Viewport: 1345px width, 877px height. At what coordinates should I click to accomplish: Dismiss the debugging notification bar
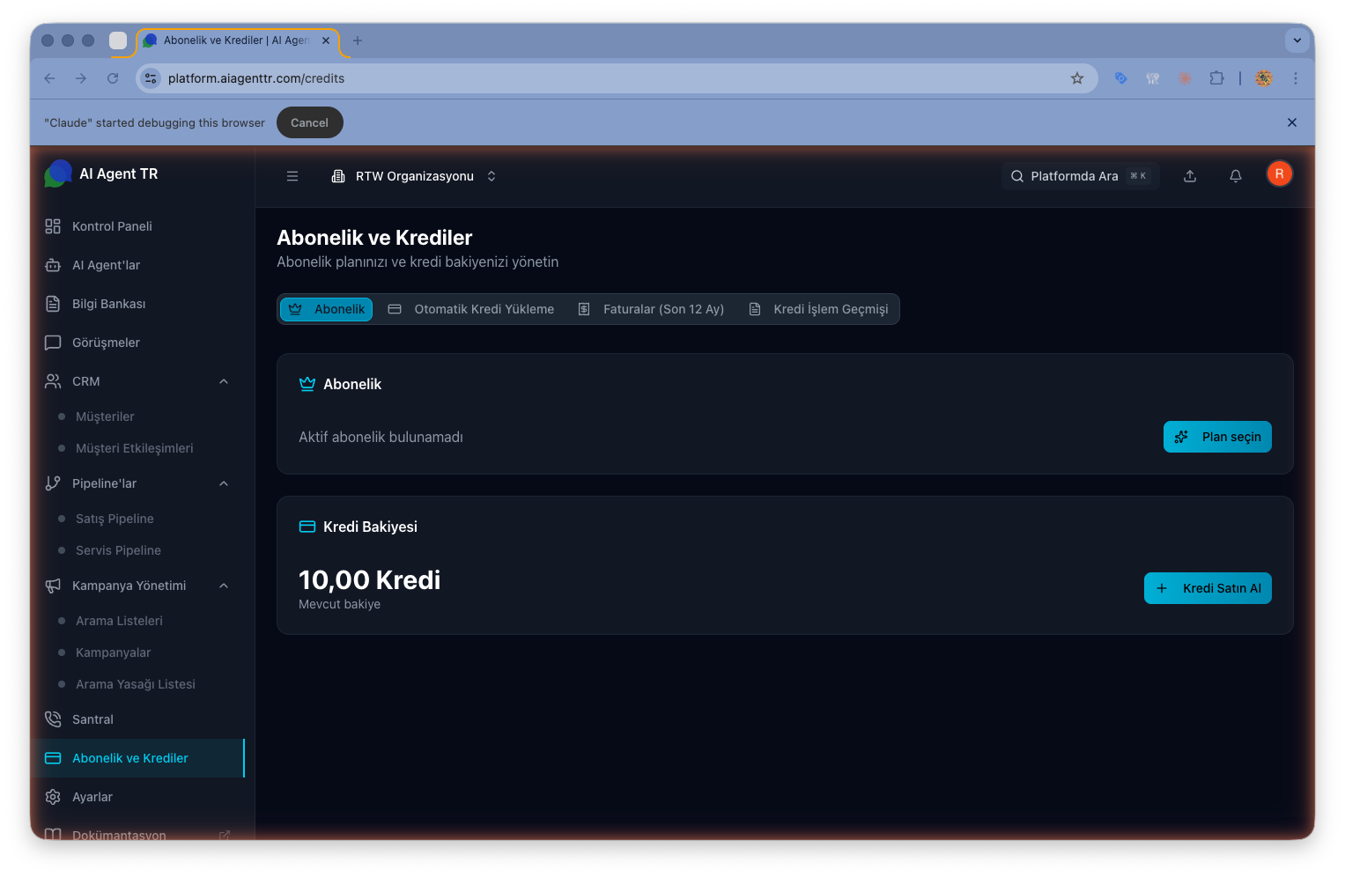pyautogui.click(x=1292, y=122)
